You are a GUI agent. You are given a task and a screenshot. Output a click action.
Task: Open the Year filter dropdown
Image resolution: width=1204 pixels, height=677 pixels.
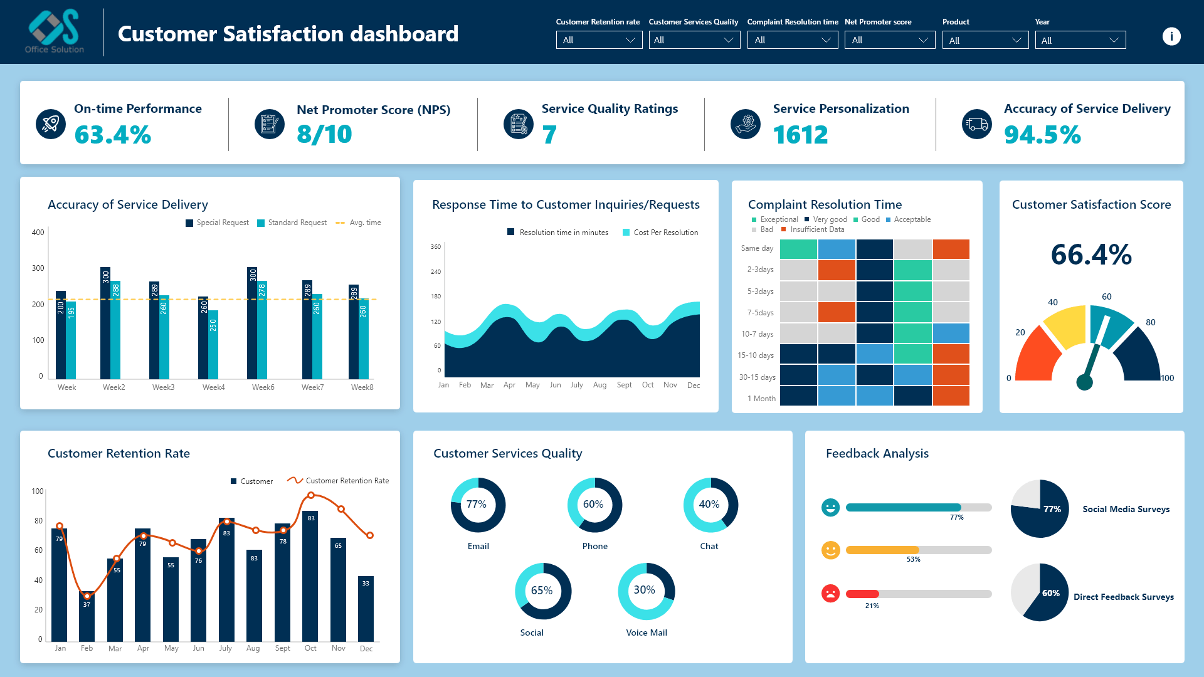(x=1080, y=40)
